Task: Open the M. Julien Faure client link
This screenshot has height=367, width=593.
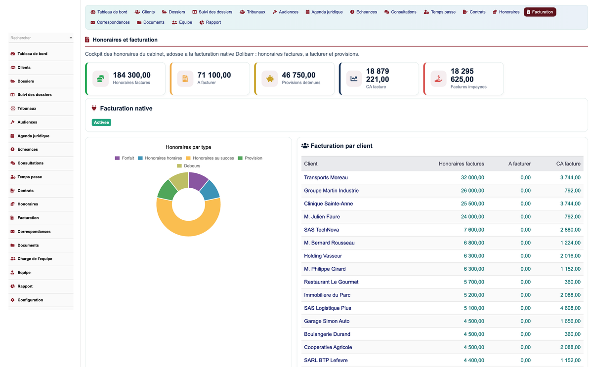Action: tap(322, 217)
